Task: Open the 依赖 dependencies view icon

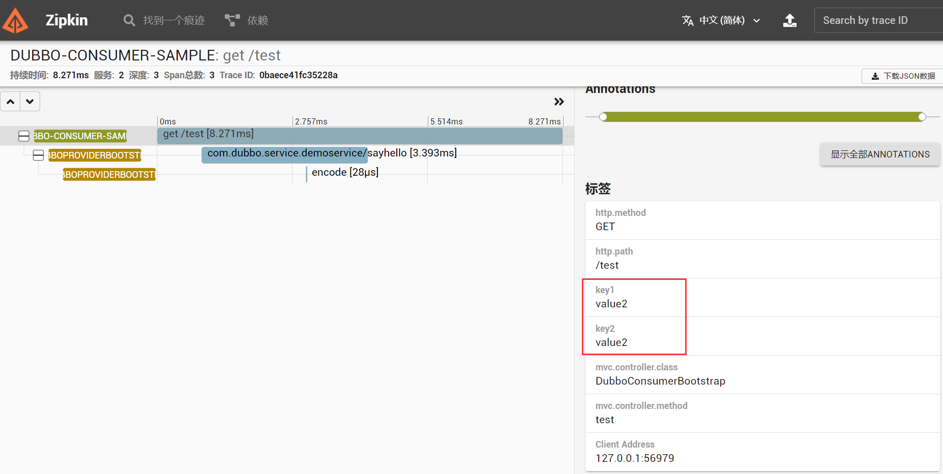Action: [231, 19]
